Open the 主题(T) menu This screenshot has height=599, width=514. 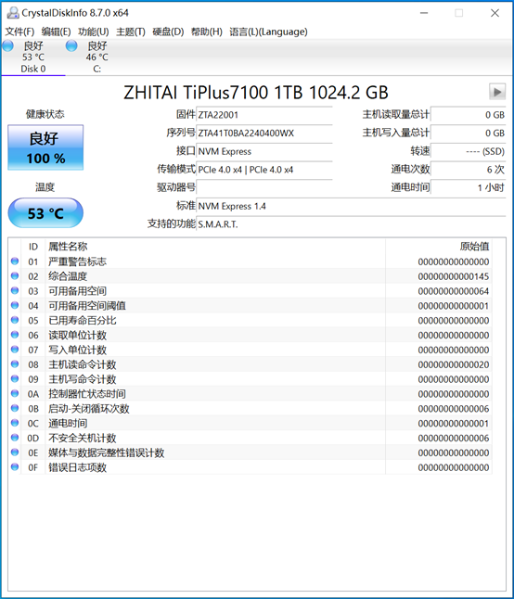131,32
